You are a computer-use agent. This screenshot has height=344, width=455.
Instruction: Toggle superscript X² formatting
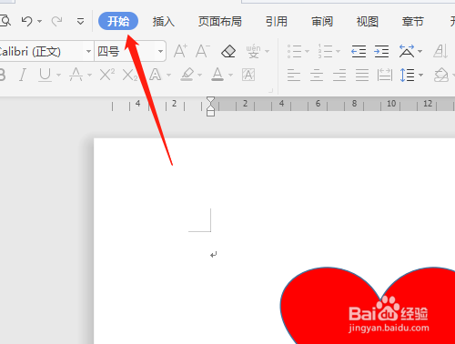coord(107,75)
